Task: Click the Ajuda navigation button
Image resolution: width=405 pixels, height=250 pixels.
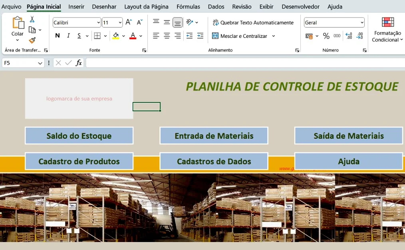Action: [x=348, y=161]
